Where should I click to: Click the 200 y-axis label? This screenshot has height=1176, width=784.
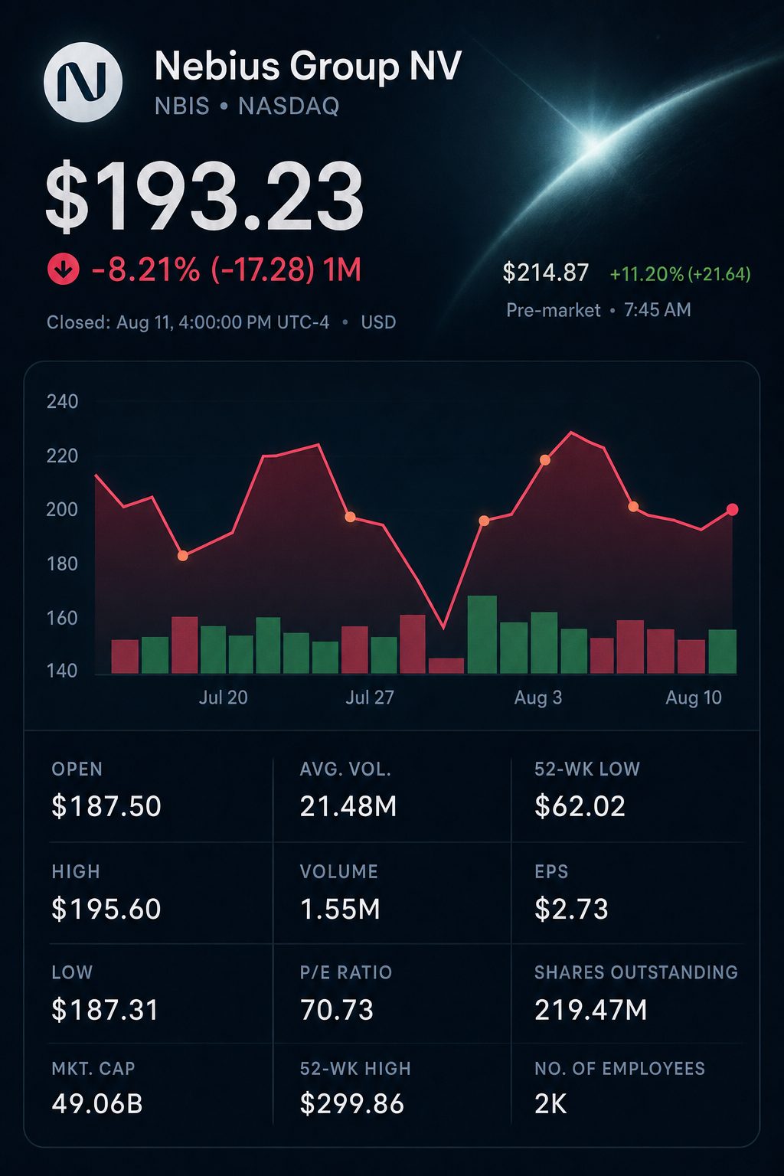(62, 510)
